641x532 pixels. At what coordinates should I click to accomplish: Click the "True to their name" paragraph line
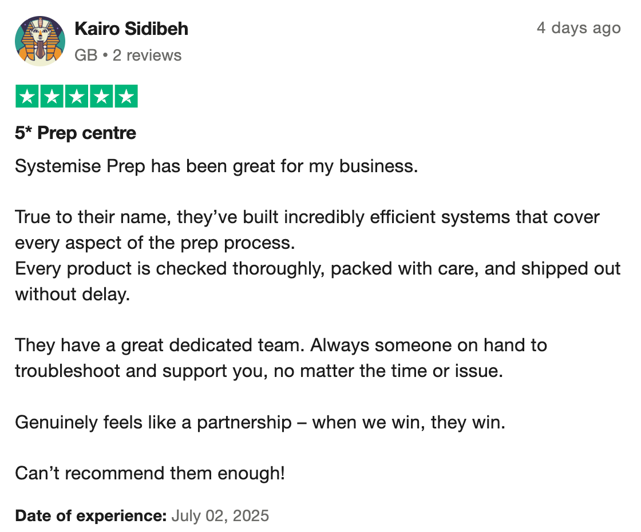coord(307,217)
